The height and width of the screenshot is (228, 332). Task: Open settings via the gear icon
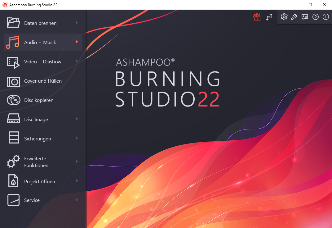[284, 17]
